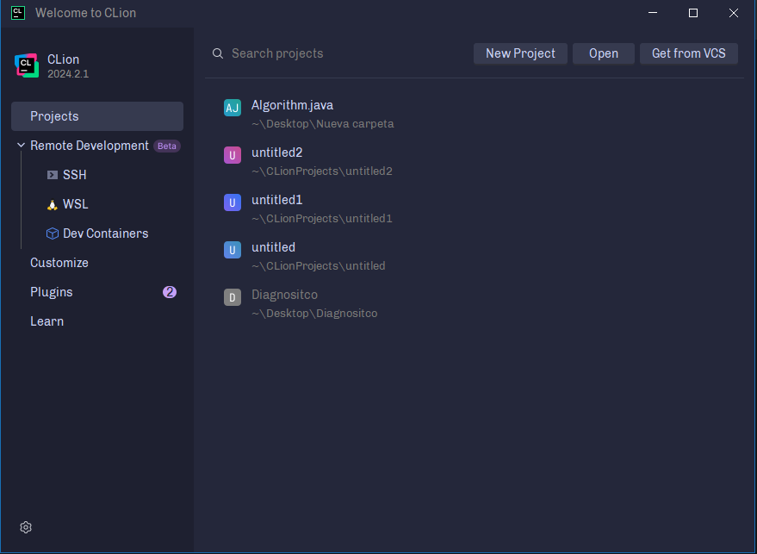Click the purple U icon of untitled1
The width and height of the screenshot is (757, 554).
tap(233, 202)
